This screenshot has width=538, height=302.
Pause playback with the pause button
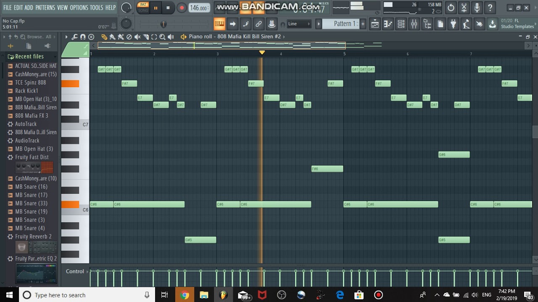[x=156, y=8]
